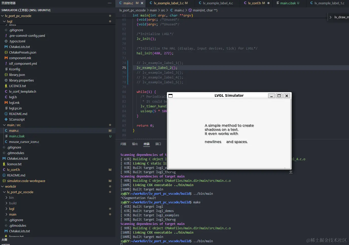Open lv_conf.h in the explorer tree
The height and width of the screenshot is (245, 349).
(x=13, y=170)
